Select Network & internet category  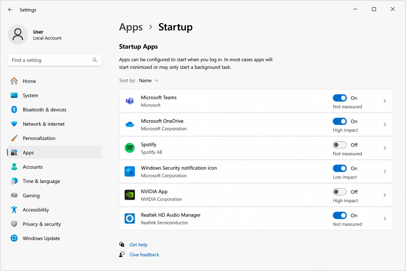[x=55, y=124]
